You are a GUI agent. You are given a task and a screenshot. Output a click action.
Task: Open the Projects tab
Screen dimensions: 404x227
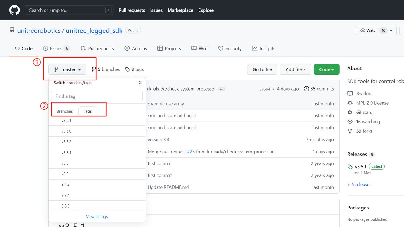click(x=169, y=48)
